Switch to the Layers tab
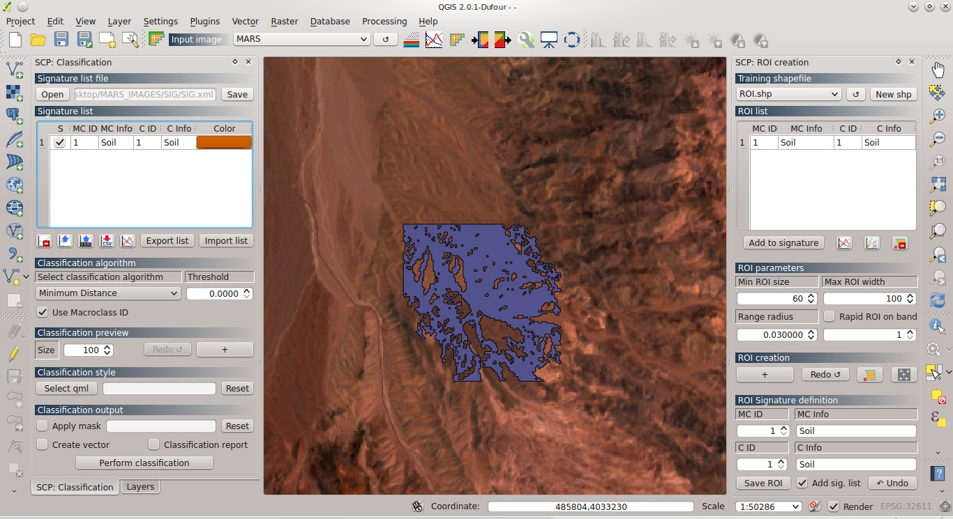This screenshot has height=519, width=953. coord(140,486)
